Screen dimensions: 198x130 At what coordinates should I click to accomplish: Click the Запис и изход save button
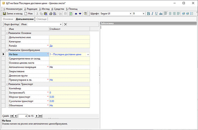point(13,14)
